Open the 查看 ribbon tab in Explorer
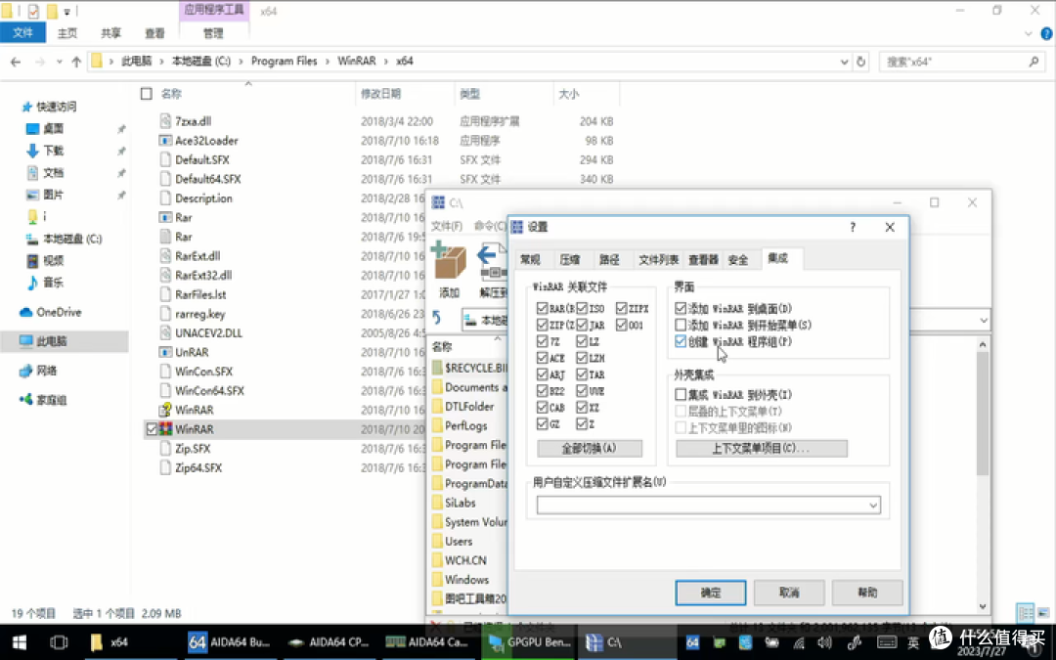 pyautogui.click(x=154, y=33)
